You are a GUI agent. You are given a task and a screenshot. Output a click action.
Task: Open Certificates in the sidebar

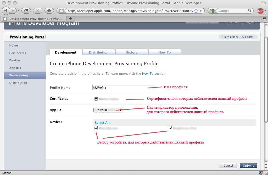[x=18, y=53]
